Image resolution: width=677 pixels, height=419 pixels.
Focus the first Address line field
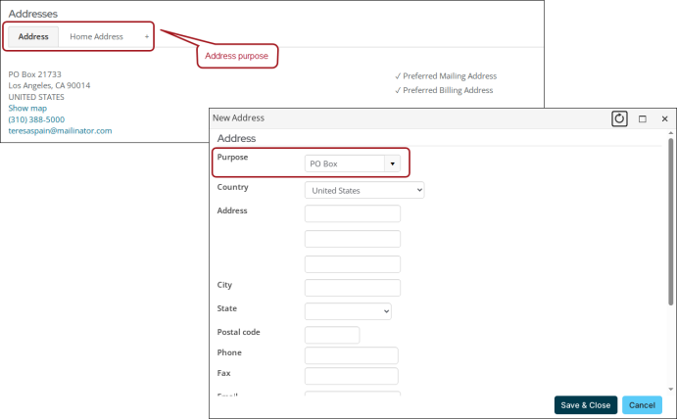tap(353, 213)
